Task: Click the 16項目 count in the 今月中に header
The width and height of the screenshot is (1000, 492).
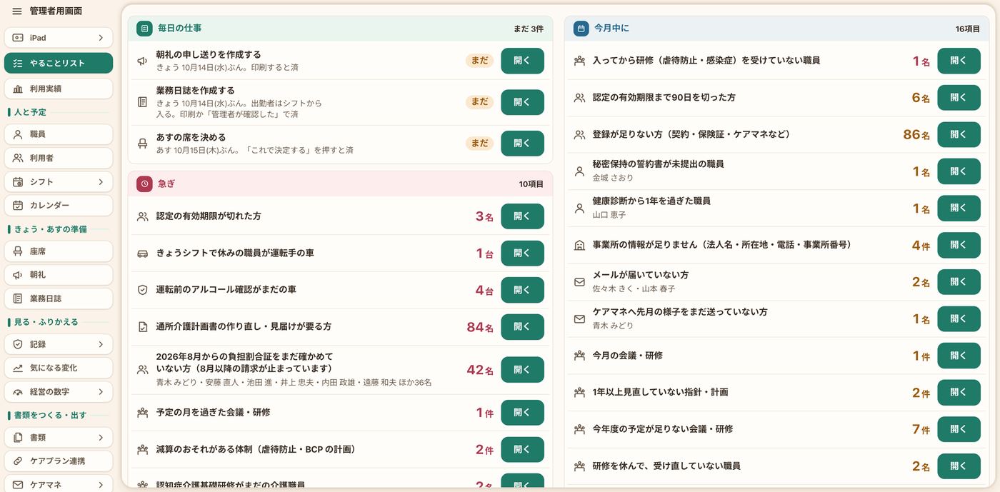Action: pyautogui.click(x=968, y=29)
